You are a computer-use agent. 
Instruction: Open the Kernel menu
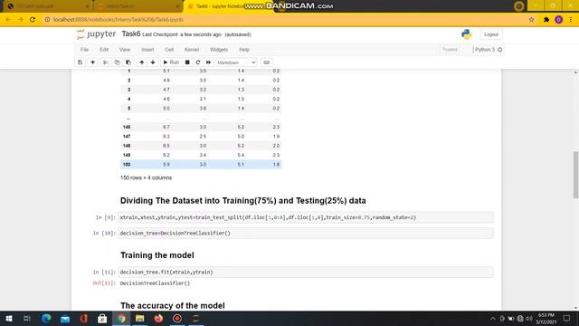pos(192,50)
